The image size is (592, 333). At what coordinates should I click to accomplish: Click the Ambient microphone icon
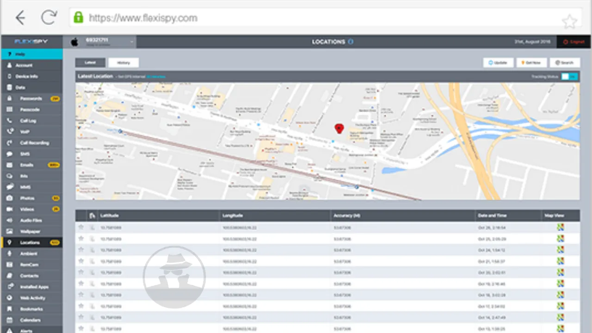pos(10,253)
